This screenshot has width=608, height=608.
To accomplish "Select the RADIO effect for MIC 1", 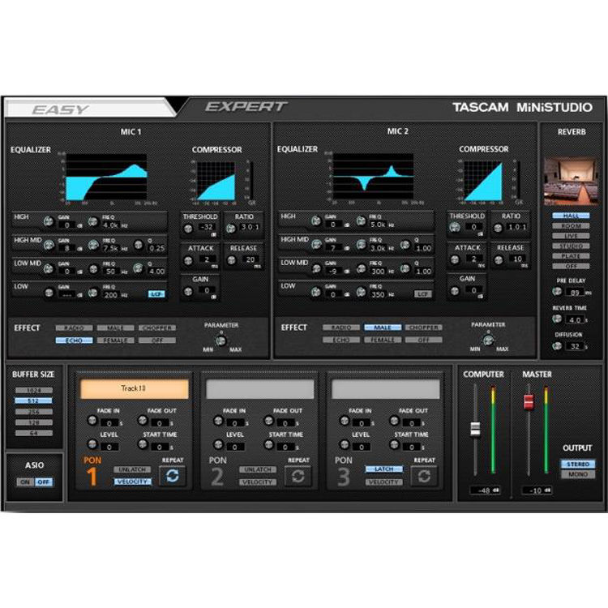I will click(74, 328).
